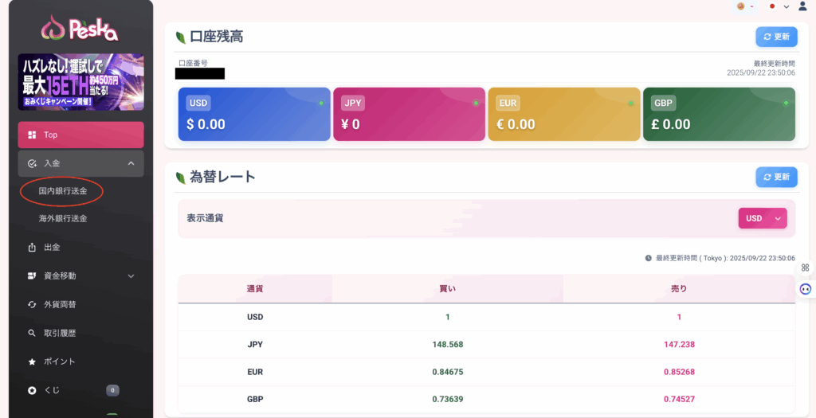Click the four-squares widget icon

pos(806,268)
